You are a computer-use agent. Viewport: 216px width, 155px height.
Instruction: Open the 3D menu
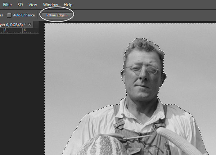point(20,5)
